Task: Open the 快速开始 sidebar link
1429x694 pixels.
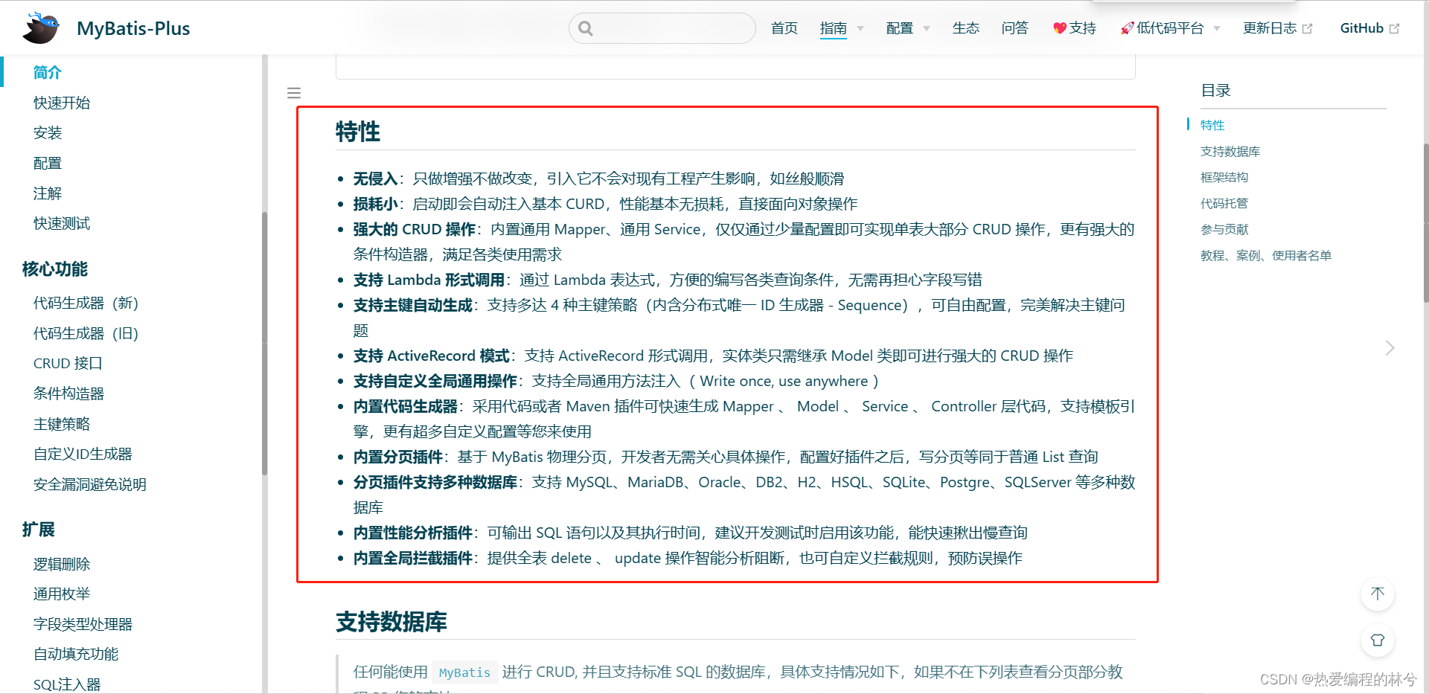Action: [61, 103]
